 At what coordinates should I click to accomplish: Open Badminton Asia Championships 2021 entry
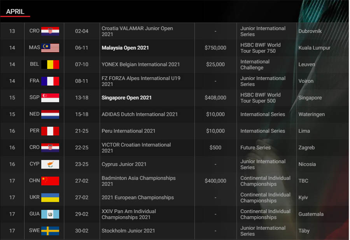138,181
